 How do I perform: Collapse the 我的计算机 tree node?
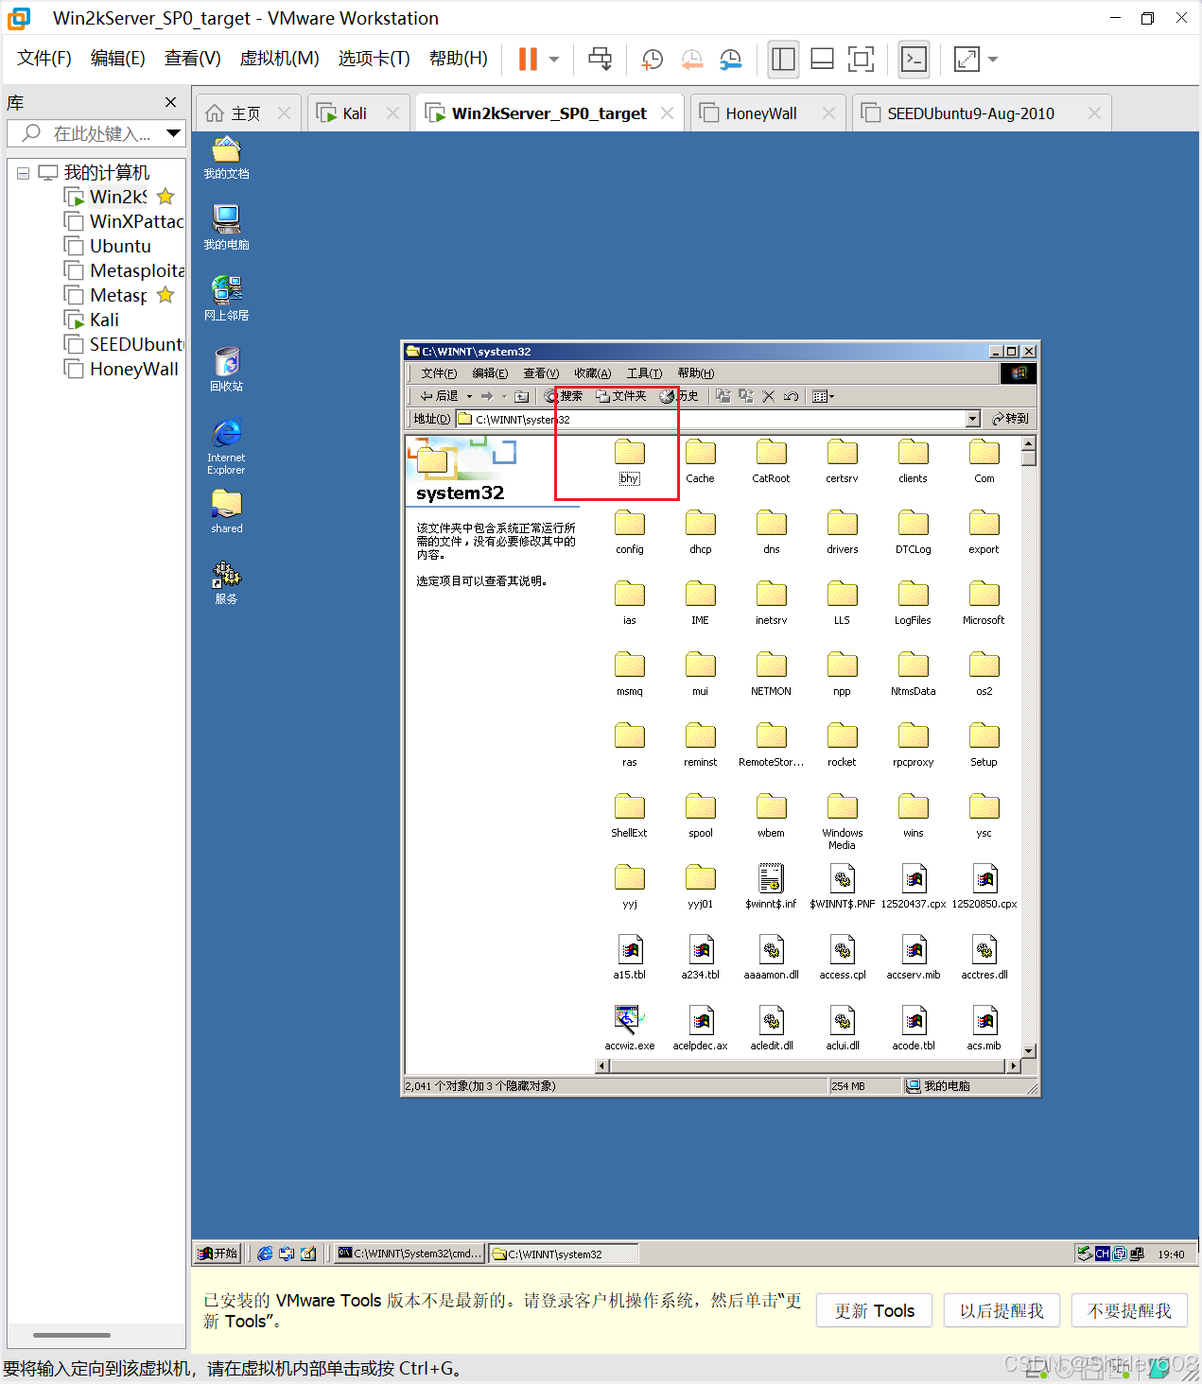pyautogui.click(x=23, y=173)
